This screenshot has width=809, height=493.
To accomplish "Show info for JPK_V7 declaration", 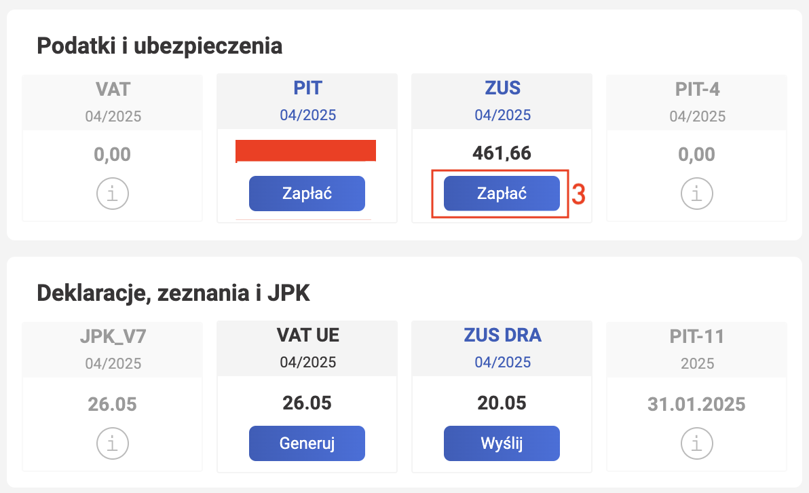I will [x=113, y=443].
